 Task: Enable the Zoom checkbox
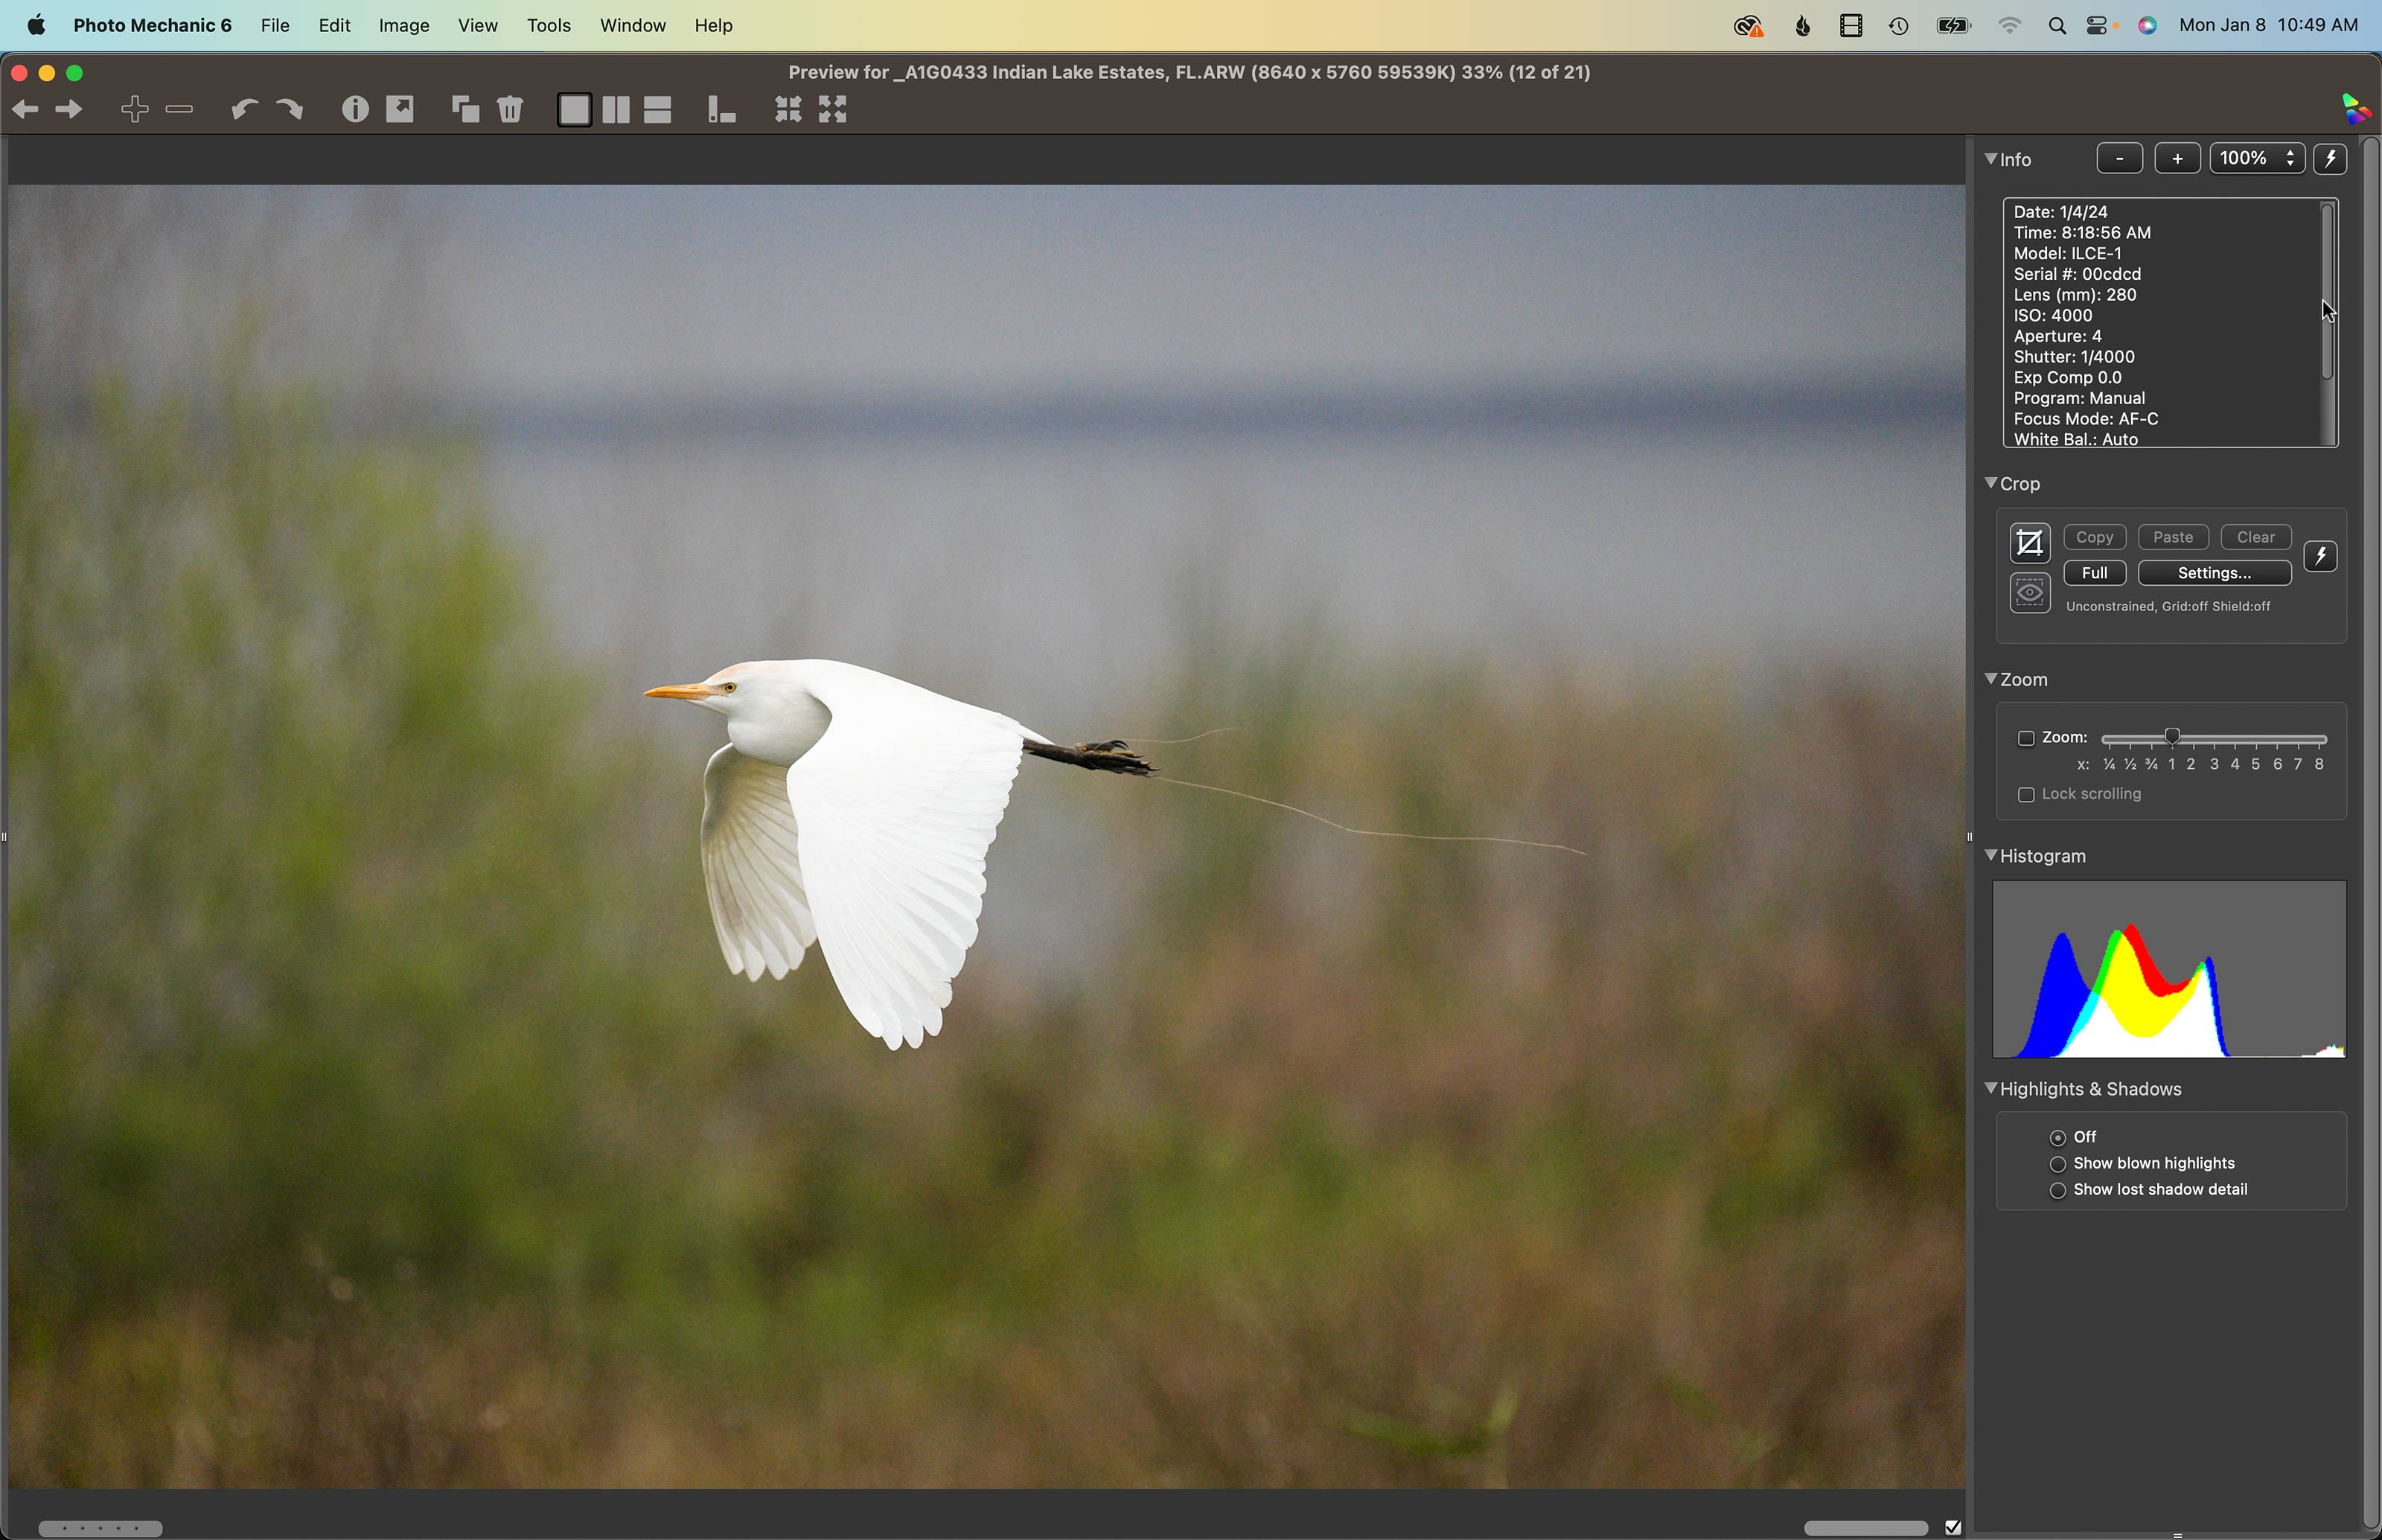[x=2026, y=739]
